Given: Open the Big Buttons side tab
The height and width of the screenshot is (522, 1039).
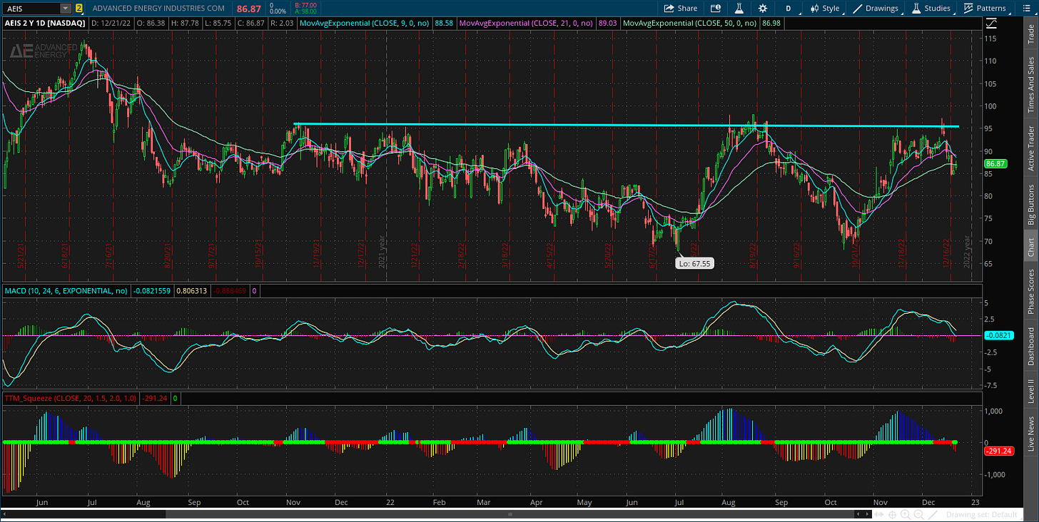Looking at the screenshot, I should click(x=1030, y=205).
